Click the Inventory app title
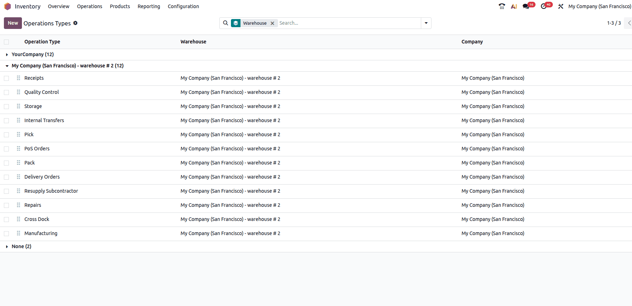 28,6
